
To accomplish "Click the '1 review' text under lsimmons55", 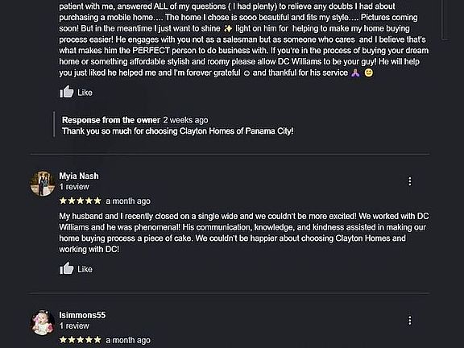I will pyautogui.click(x=74, y=325).
